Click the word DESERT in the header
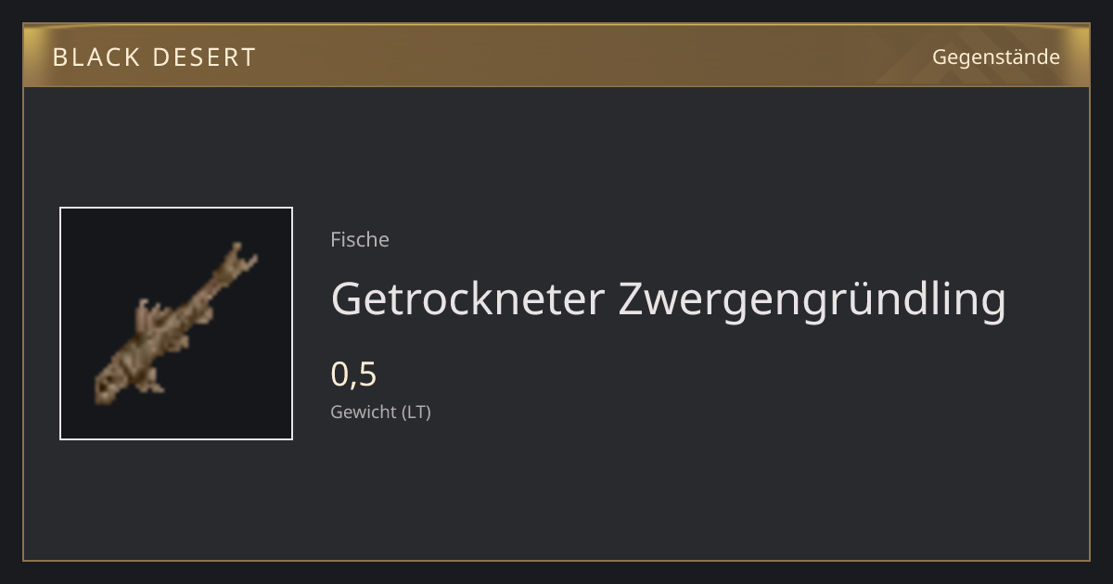Image resolution: width=1113 pixels, height=584 pixels. pos(204,57)
